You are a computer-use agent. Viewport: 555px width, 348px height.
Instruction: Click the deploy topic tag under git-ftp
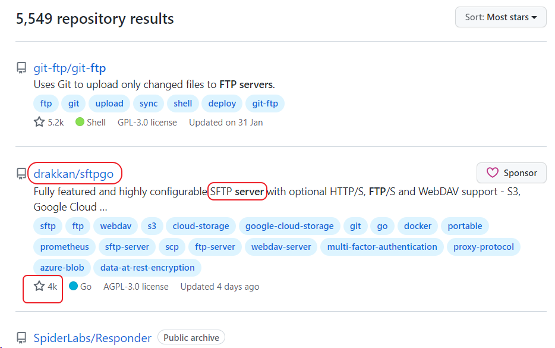click(x=222, y=103)
